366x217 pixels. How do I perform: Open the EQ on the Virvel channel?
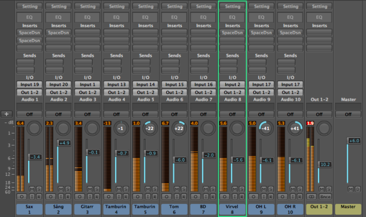point(232,17)
